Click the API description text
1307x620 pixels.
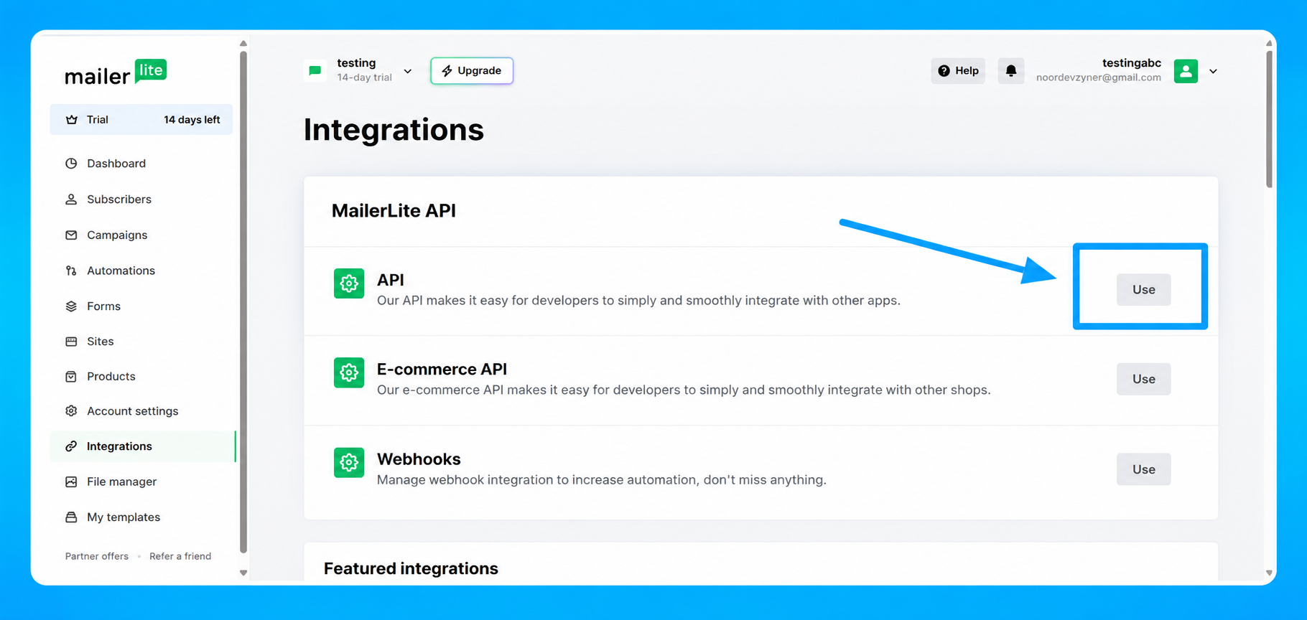tap(638, 301)
